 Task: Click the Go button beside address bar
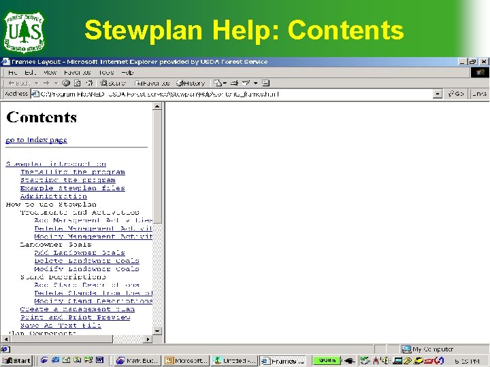(456, 94)
